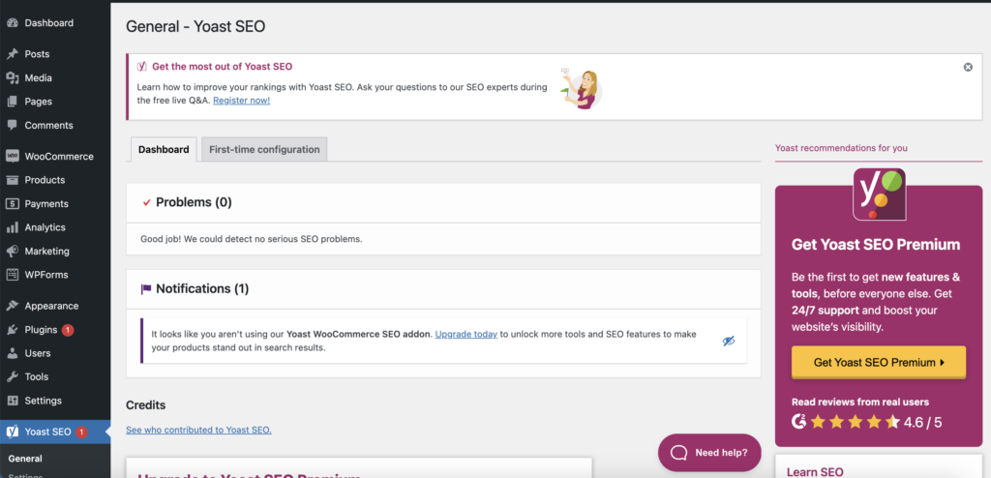Click the Analytics bar chart icon
This screenshot has height=478, width=991.
13,227
